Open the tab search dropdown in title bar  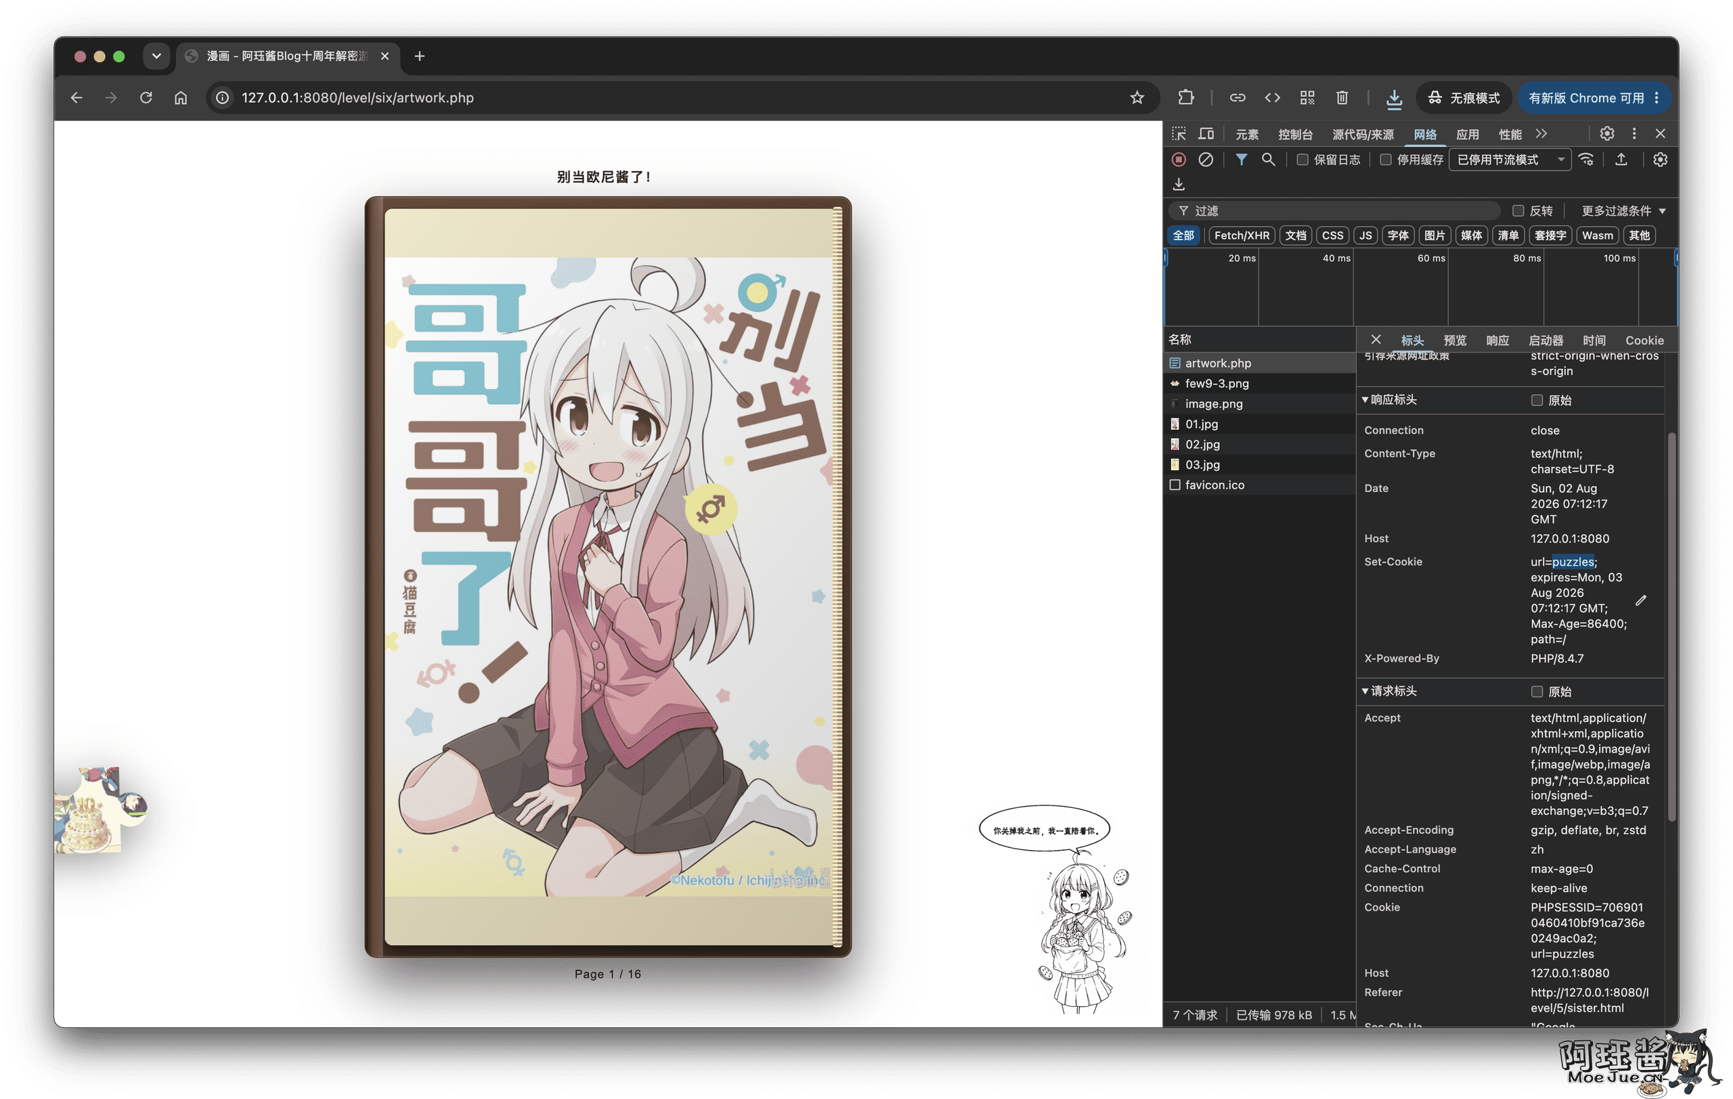click(x=156, y=56)
